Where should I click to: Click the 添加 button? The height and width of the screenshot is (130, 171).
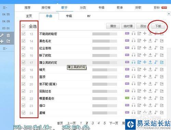click(143, 26)
